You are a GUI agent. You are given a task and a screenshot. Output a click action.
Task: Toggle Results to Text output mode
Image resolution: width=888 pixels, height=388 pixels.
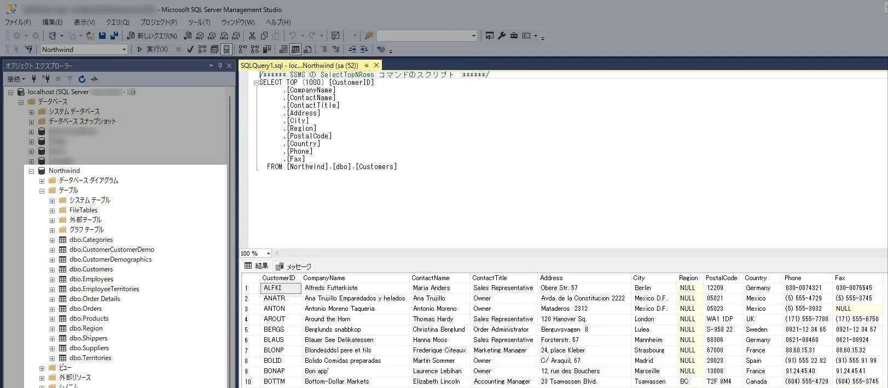[x=283, y=49]
